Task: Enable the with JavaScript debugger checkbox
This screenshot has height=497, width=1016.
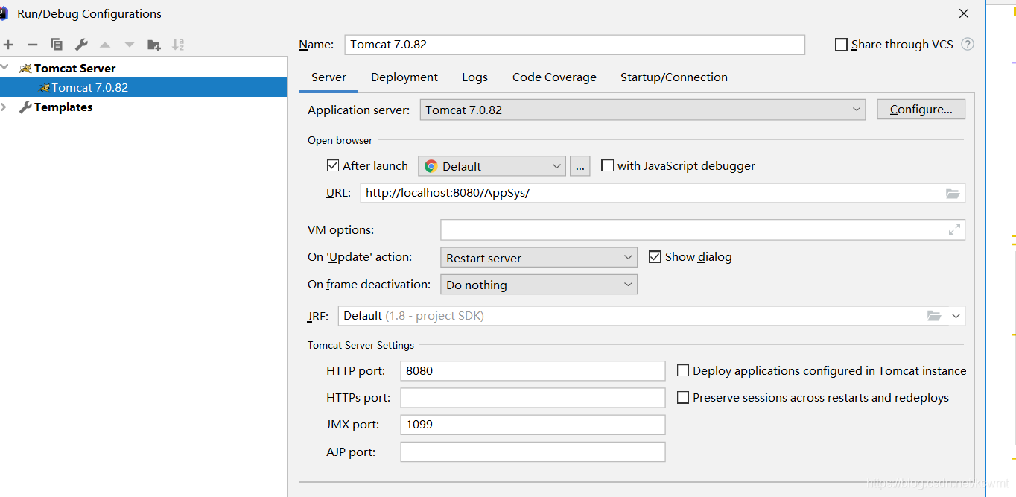Action: tap(607, 165)
